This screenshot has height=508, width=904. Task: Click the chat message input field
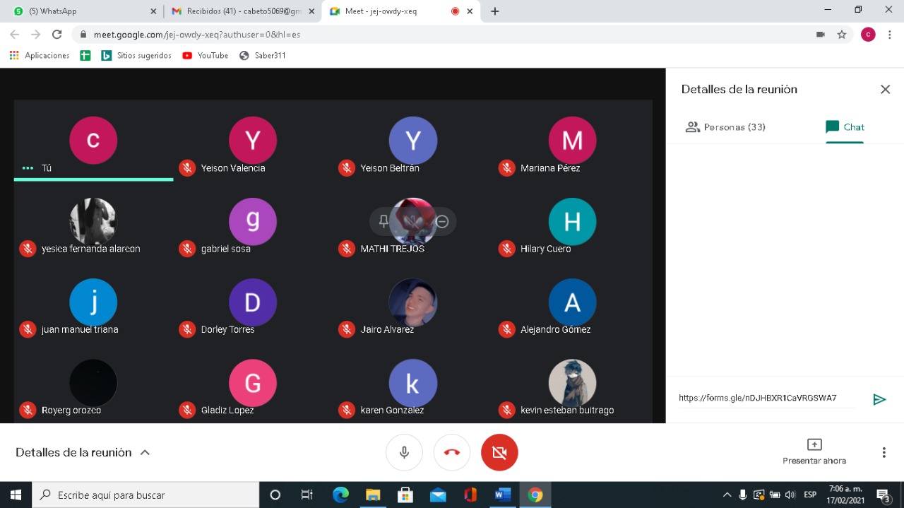[766, 398]
